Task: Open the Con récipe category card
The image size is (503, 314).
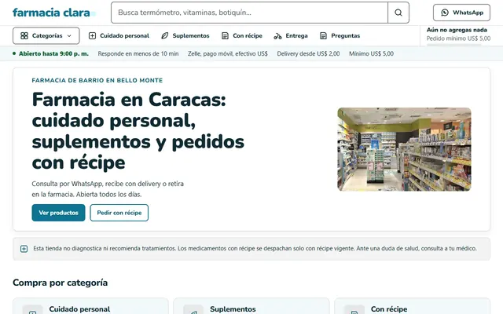Action: (412, 306)
